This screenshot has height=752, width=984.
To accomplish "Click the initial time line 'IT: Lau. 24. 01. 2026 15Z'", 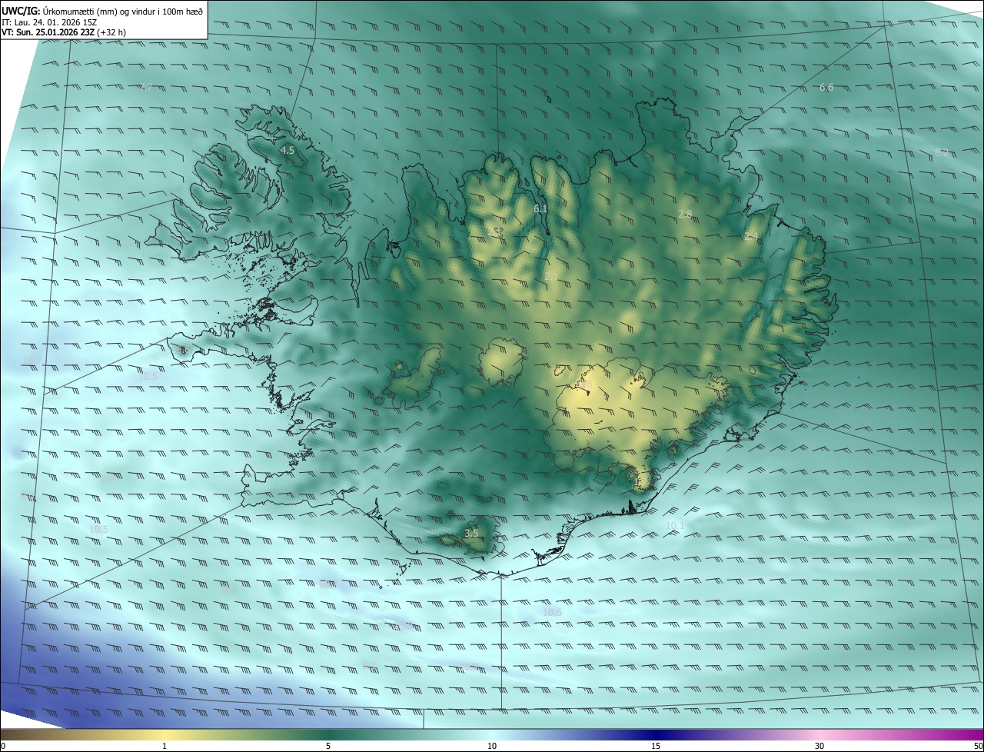I will pyautogui.click(x=51, y=22).
